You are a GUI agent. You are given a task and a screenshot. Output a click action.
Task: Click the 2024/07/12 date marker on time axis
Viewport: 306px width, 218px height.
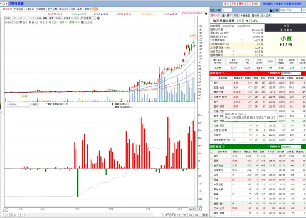[x=195, y=209]
